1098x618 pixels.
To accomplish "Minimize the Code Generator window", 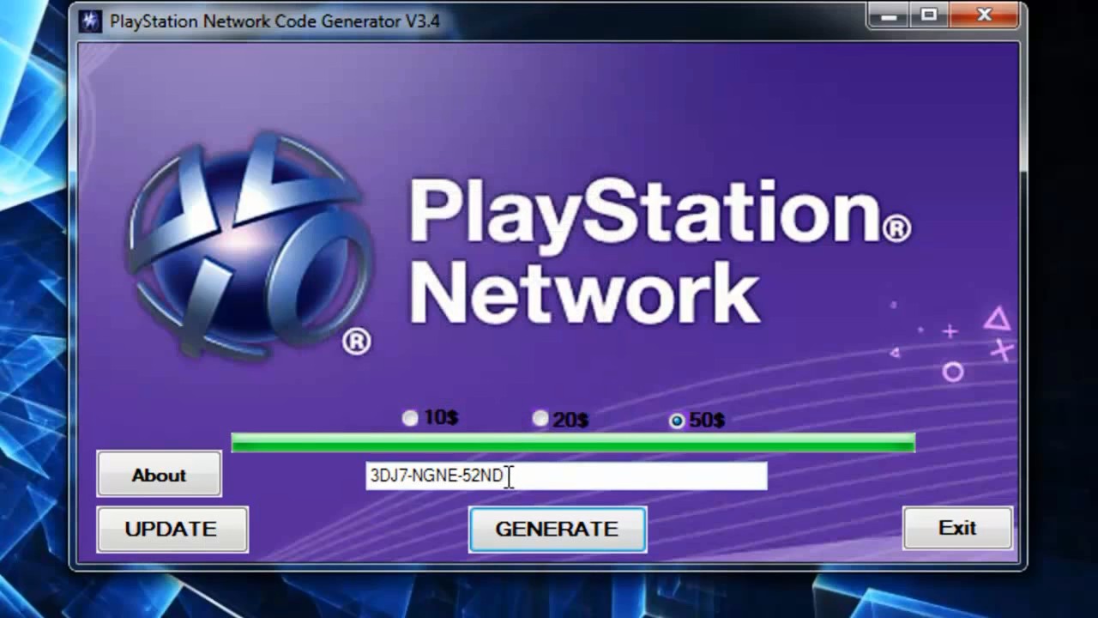I will [x=888, y=15].
